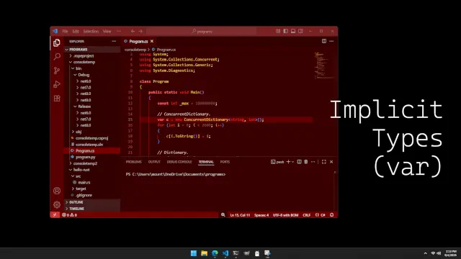Viewport: 461px width, 259px height.
Task: Kill terminal with the trash icon
Action: [x=305, y=162]
